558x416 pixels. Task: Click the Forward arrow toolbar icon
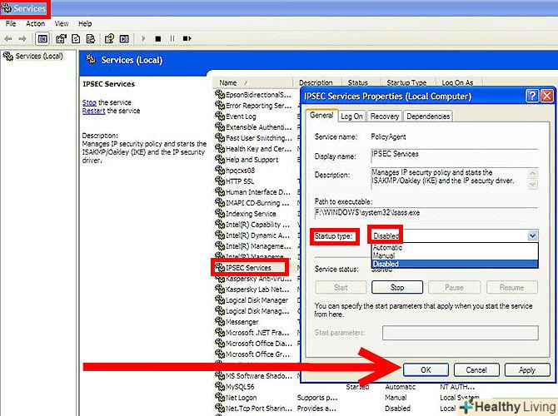pos(22,39)
